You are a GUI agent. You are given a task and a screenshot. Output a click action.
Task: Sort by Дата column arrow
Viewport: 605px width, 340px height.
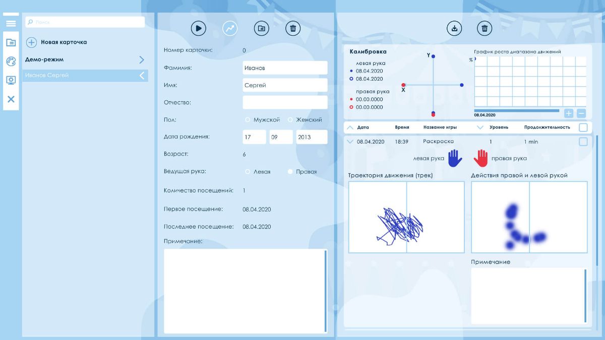350,127
